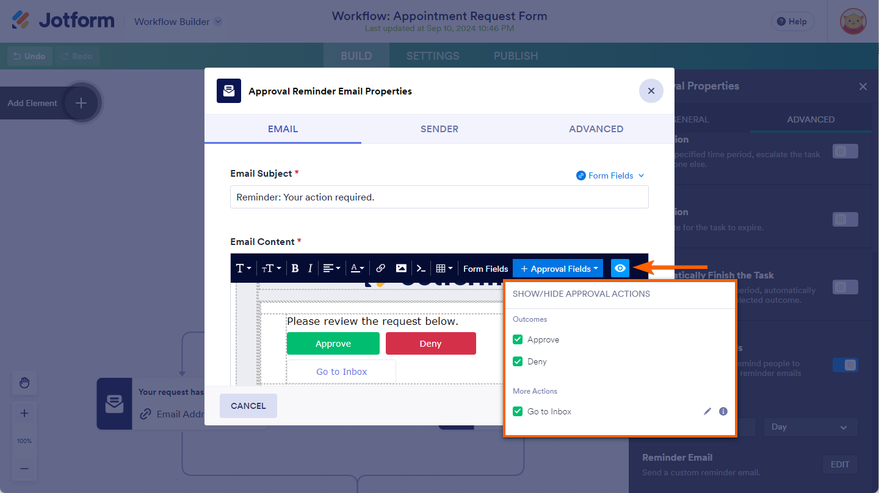Screen dimensions: 879x493
Task: Click the Jotform logo
Action: pos(63,21)
